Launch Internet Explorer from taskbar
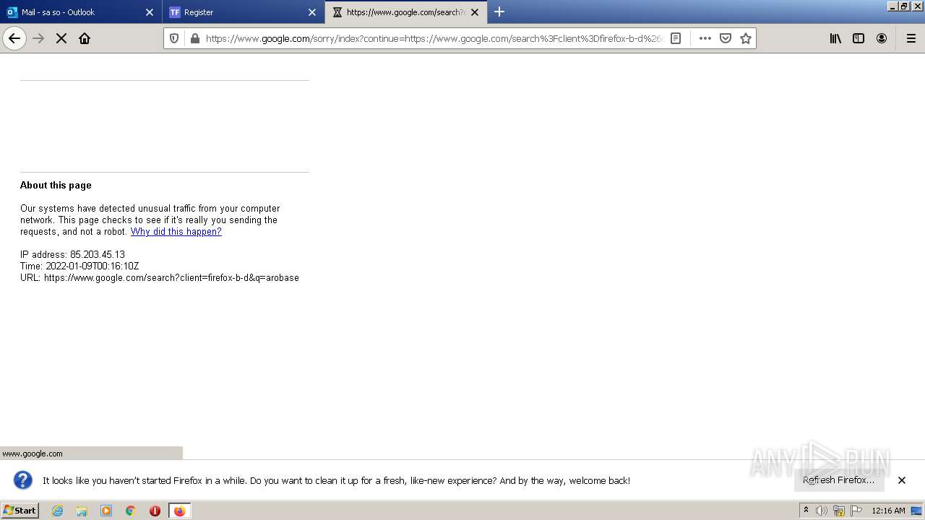This screenshot has height=520, width=925. point(57,511)
